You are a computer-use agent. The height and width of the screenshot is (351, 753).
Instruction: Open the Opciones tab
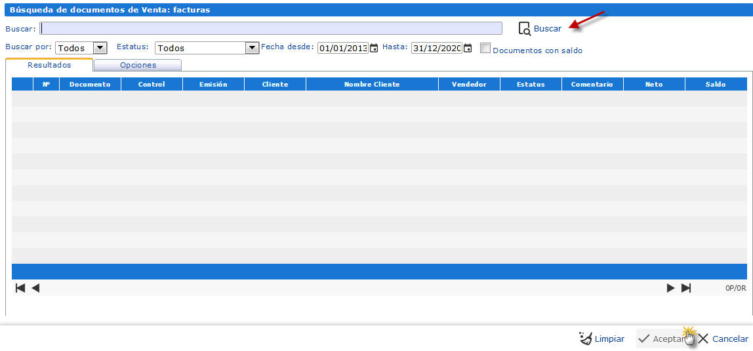pyautogui.click(x=138, y=65)
